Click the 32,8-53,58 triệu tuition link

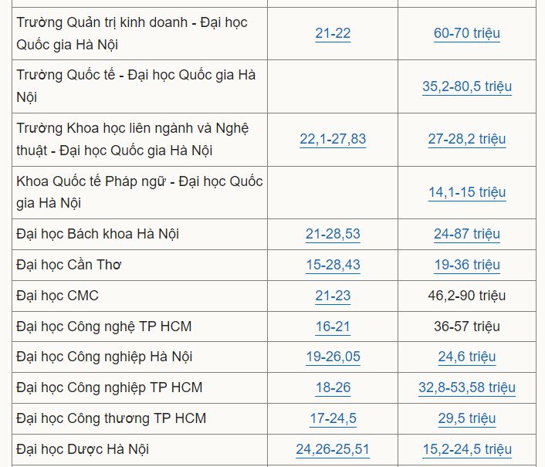click(x=467, y=387)
